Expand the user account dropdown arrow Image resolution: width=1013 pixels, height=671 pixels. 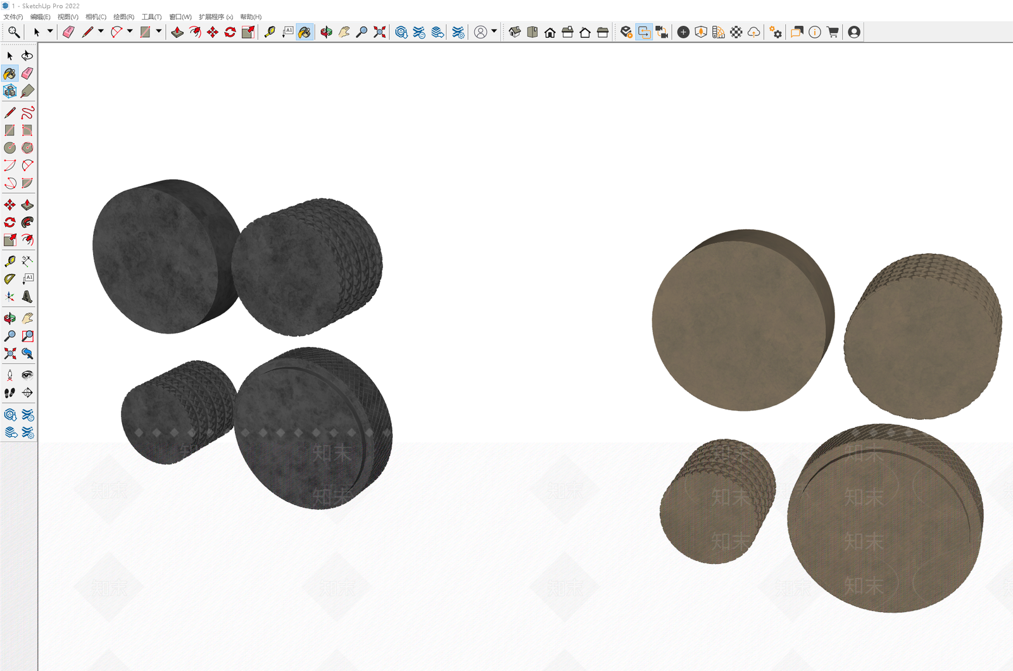coord(494,31)
